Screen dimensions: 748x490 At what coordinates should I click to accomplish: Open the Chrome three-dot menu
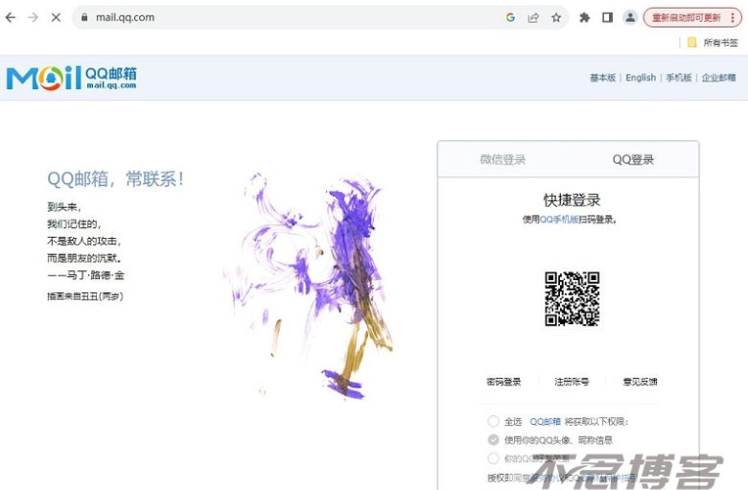[733, 17]
